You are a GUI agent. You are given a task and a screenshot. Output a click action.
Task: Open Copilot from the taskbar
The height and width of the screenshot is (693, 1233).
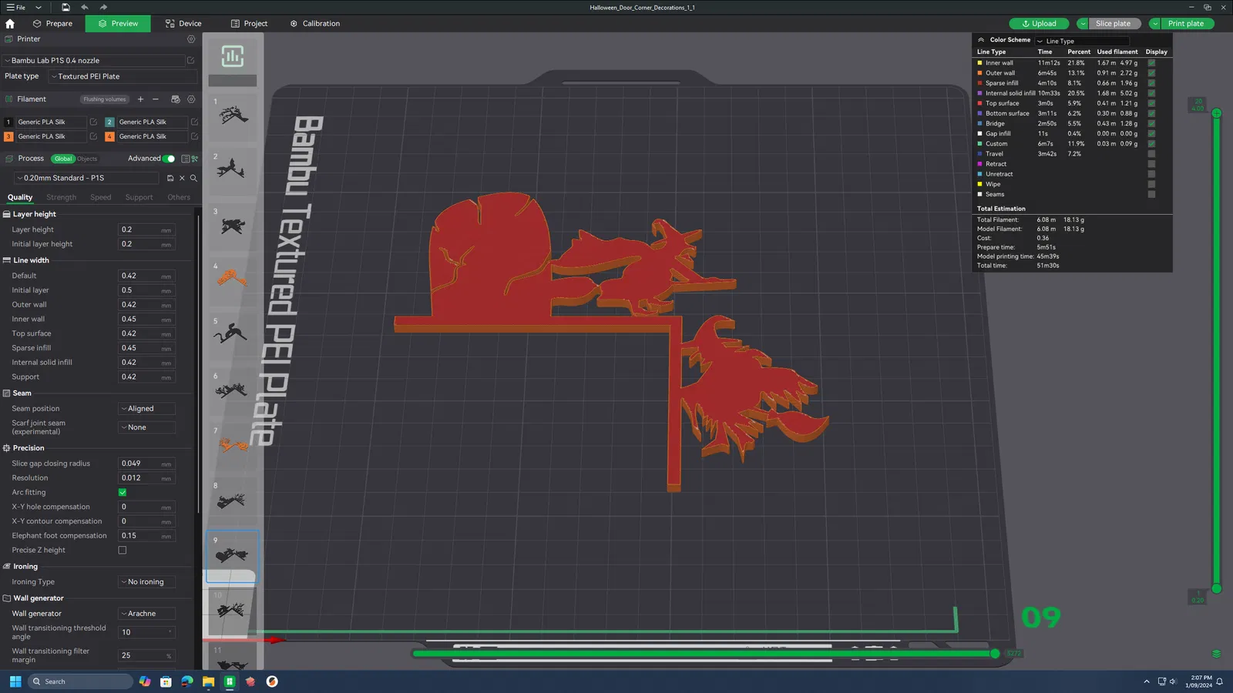coord(145,681)
